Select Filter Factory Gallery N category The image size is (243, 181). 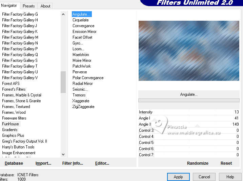(20, 43)
